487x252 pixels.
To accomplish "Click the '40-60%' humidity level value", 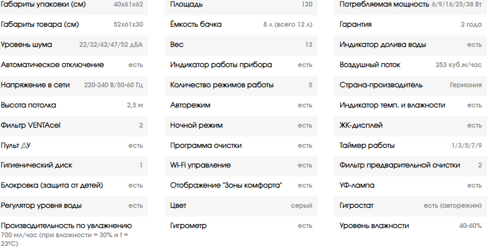I will (470, 226).
